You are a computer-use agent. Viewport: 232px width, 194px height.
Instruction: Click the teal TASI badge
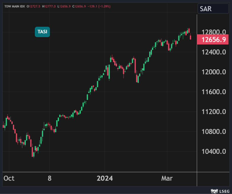click(42, 32)
